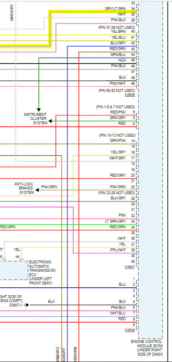The image size is (172, 362).
Task: Click the BLK label next to C0807-1 ground
Action: [51, 302]
